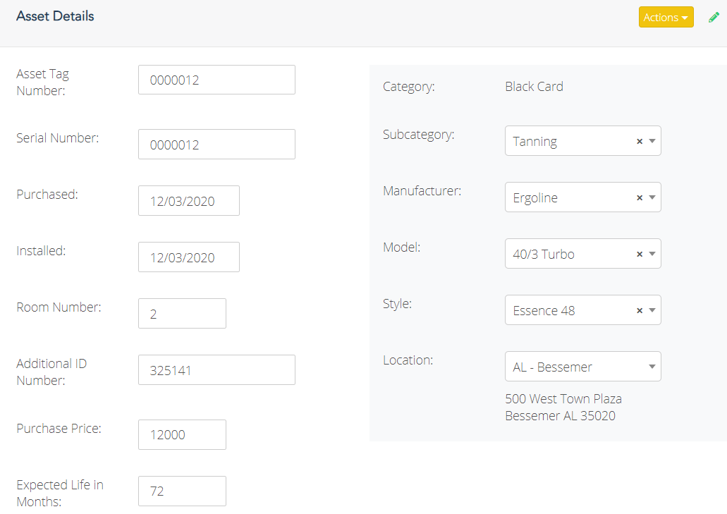The height and width of the screenshot is (514, 727).
Task: Select the Installed label
Action: tap(42, 251)
